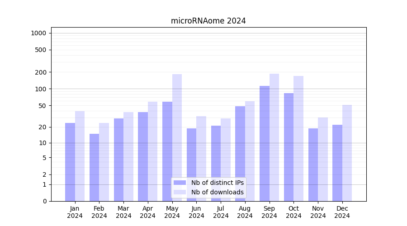Click the Jul 2024 x-axis label
407x226 pixels.
tap(221, 212)
